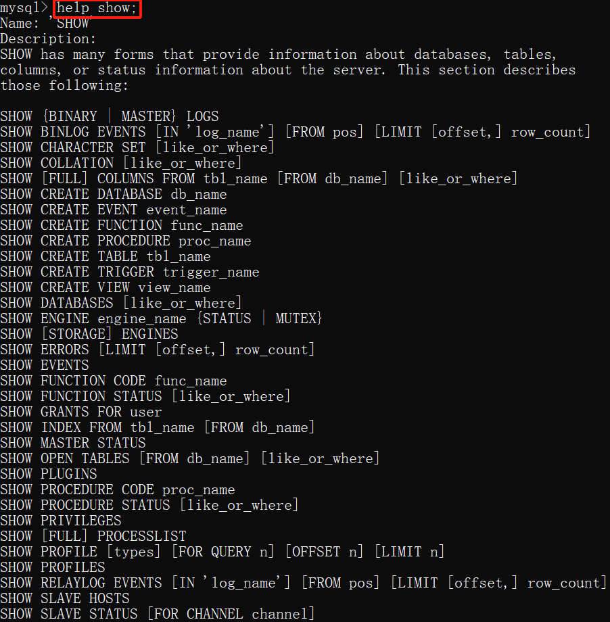The width and height of the screenshot is (610, 622).
Task: Click the 'SHOW SLAVE HOSTS' line
Action: [65, 598]
